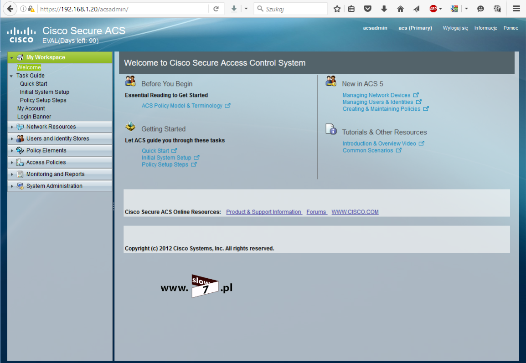Click the Access Policies icon

tap(20, 162)
